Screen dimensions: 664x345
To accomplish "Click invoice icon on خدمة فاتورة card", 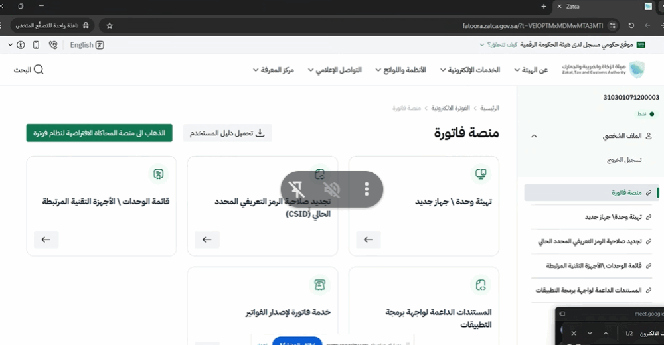I will coord(320,285).
